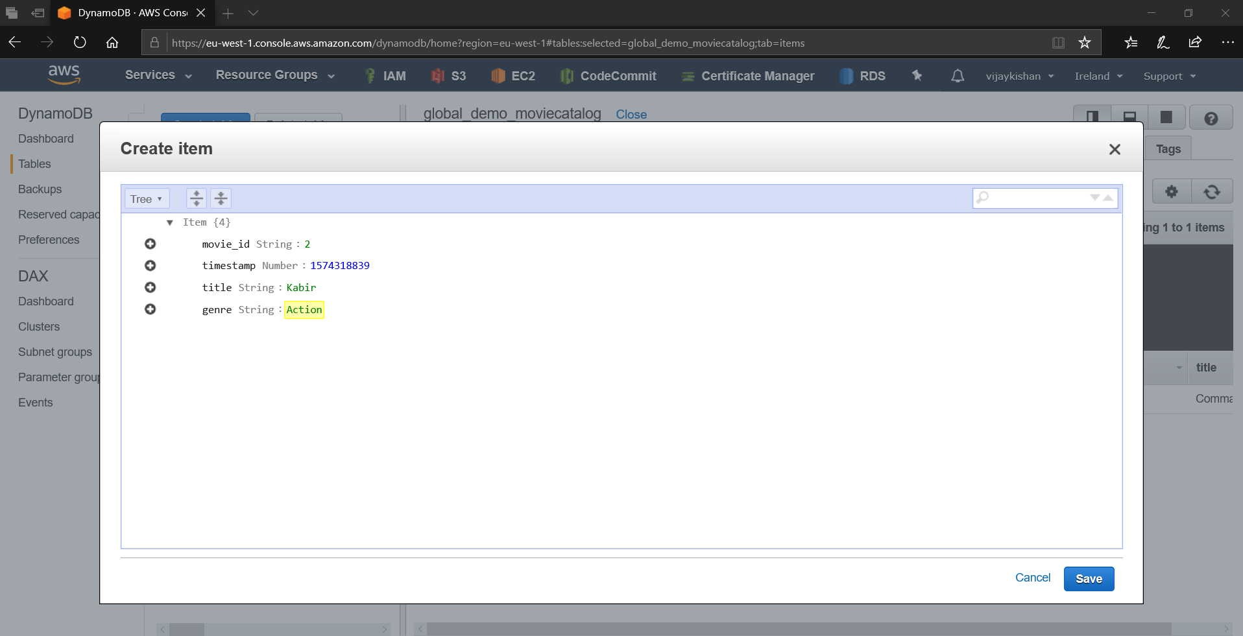This screenshot has height=636, width=1243.
Task: Switch to the Tags tab
Action: pos(1168,149)
